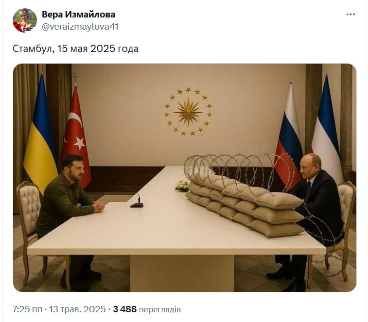The width and height of the screenshot is (368, 322).
Task: Click the white flower bouquet on table
Action: [x=182, y=186]
